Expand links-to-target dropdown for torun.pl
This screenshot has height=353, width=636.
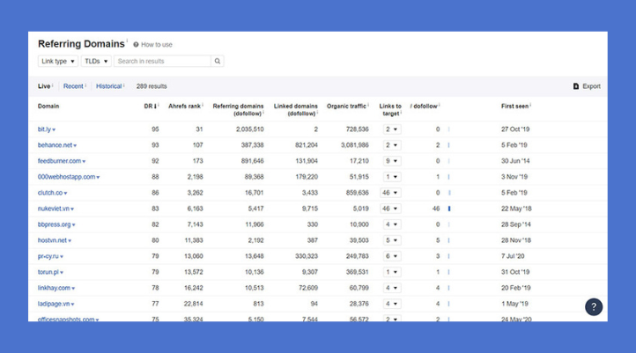point(392,272)
